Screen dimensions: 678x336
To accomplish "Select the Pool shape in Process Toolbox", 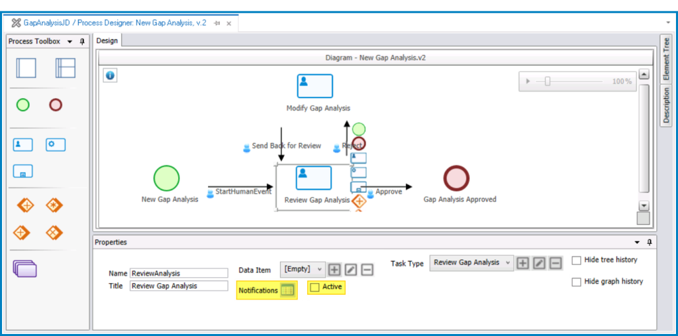I will click(x=26, y=68).
